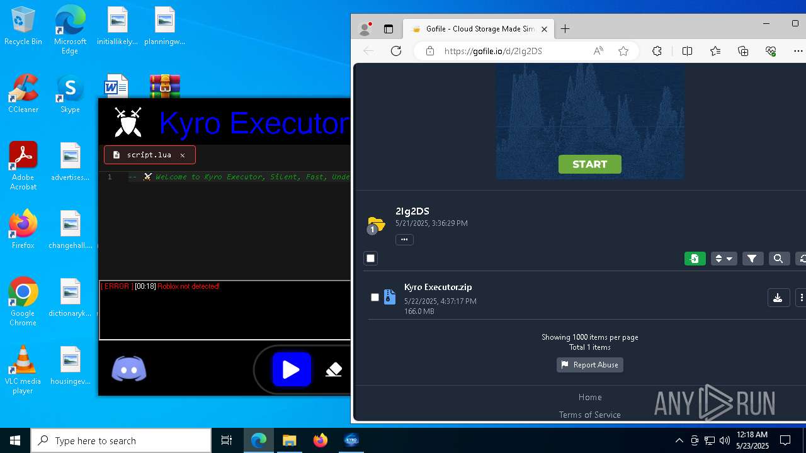The height and width of the screenshot is (453, 806).
Task: Open Discord link in Kyro Executor
Action: [x=129, y=369]
